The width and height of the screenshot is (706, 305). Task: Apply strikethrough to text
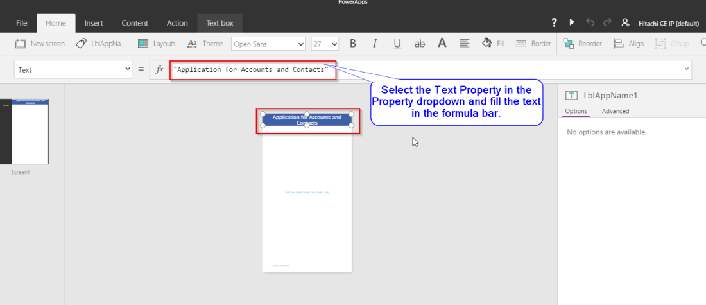point(420,44)
